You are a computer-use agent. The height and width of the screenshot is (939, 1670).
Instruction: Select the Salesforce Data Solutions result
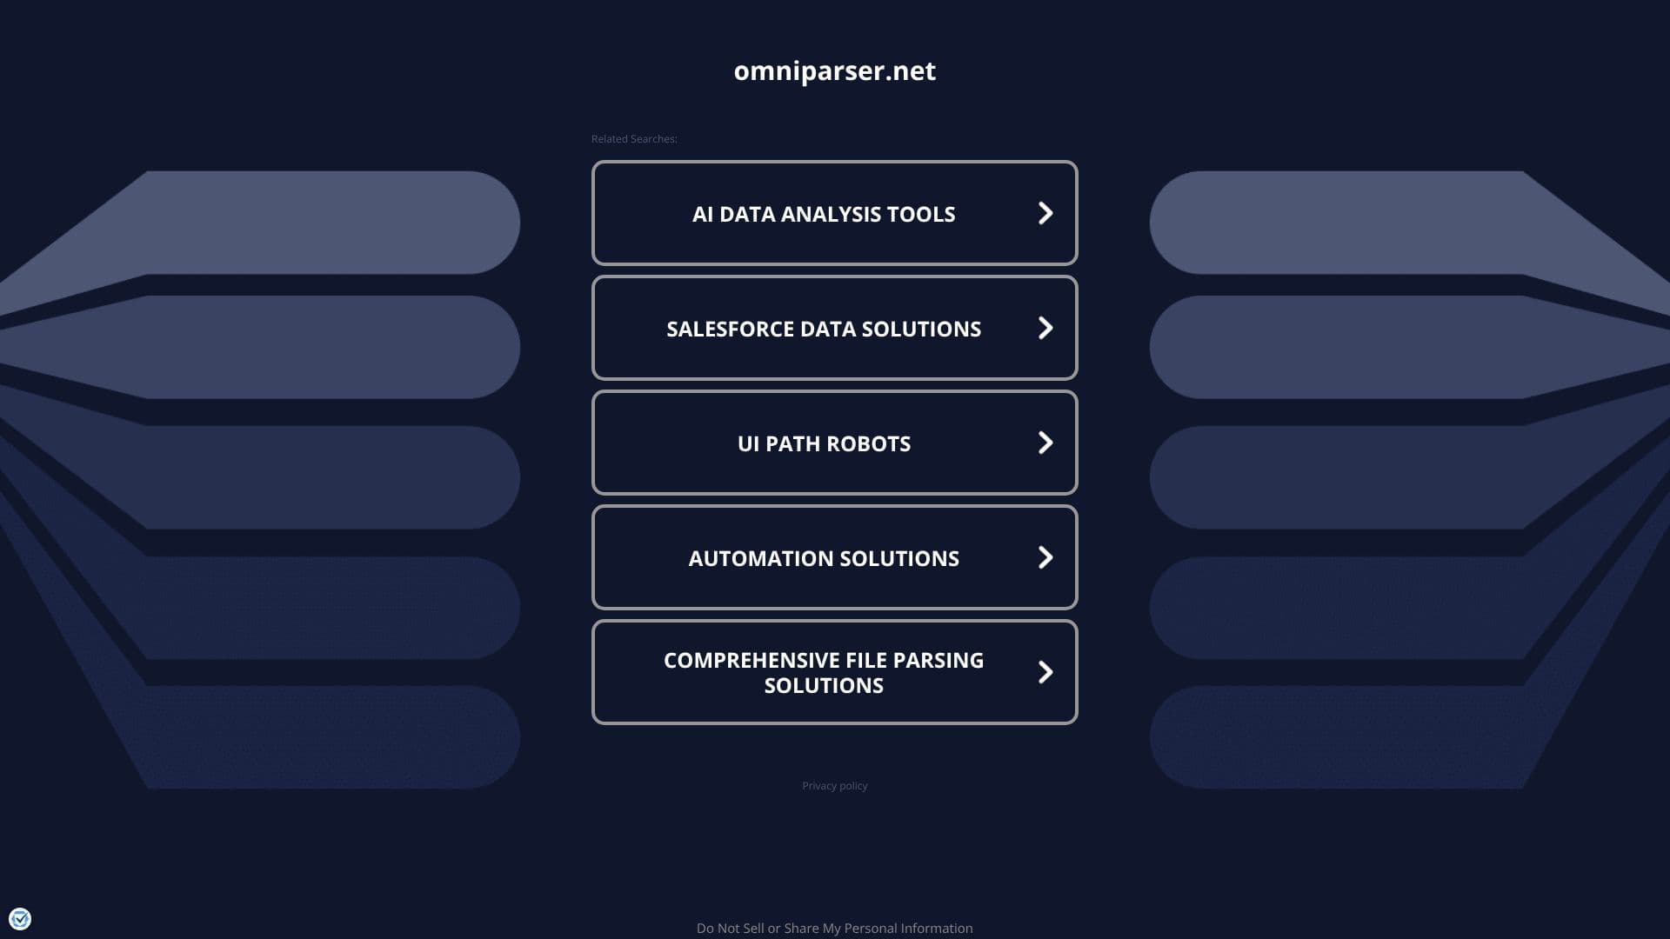tap(834, 328)
